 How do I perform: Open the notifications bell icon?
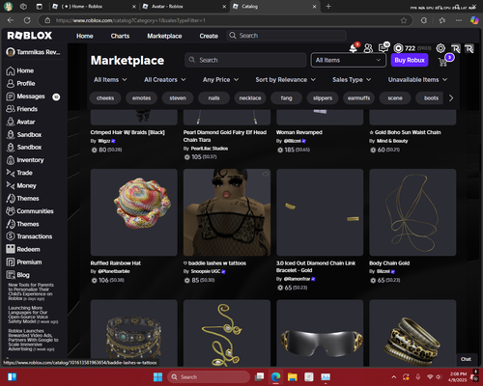click(x=354, y=48)
